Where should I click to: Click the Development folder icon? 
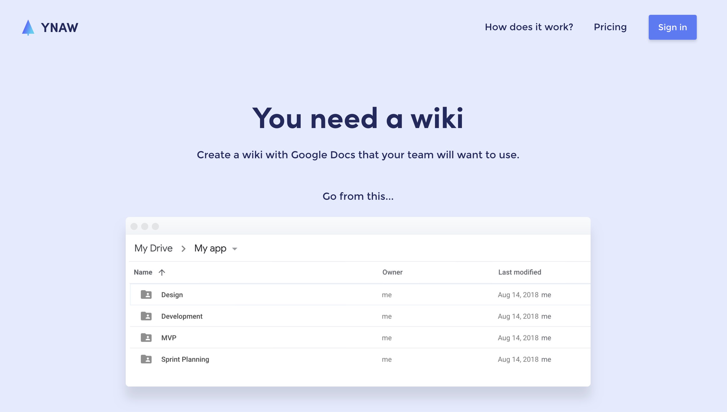pos(146,316)
